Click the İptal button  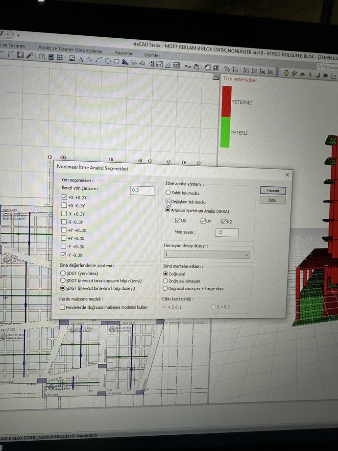272,200
